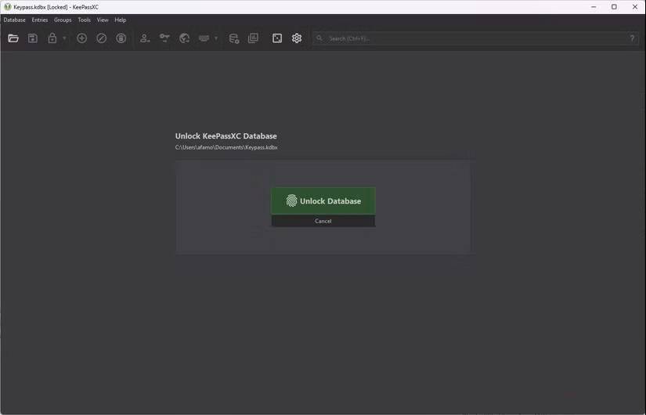Open the Entries menu
This screenshot has height=415, width=646.
click(x=40, y=20)
